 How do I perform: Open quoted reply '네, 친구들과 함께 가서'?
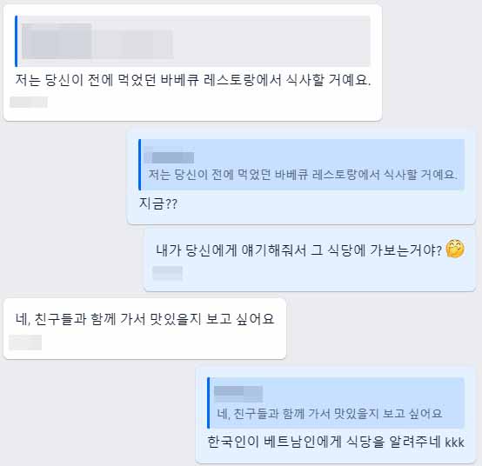(x=336, y=403)
